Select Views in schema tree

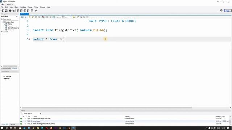[x=9, y=26]
